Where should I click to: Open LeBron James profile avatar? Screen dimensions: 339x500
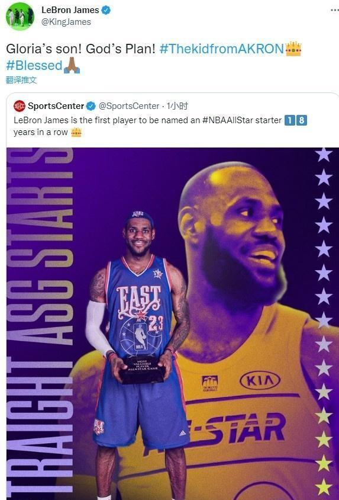20,16
